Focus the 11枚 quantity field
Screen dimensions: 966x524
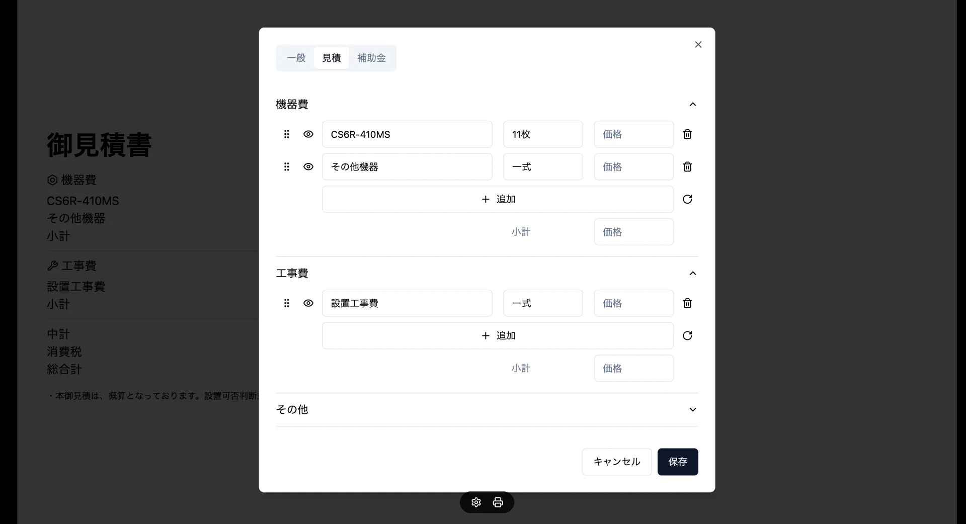coord(543,134)
